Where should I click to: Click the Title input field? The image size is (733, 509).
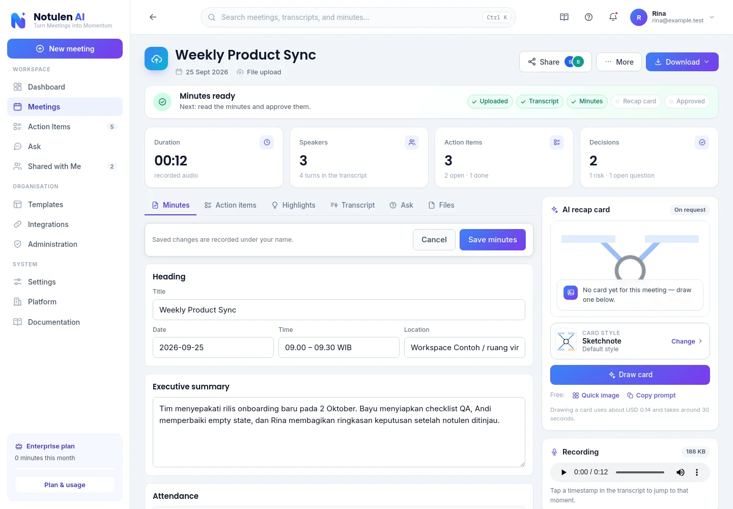[339, 310]
